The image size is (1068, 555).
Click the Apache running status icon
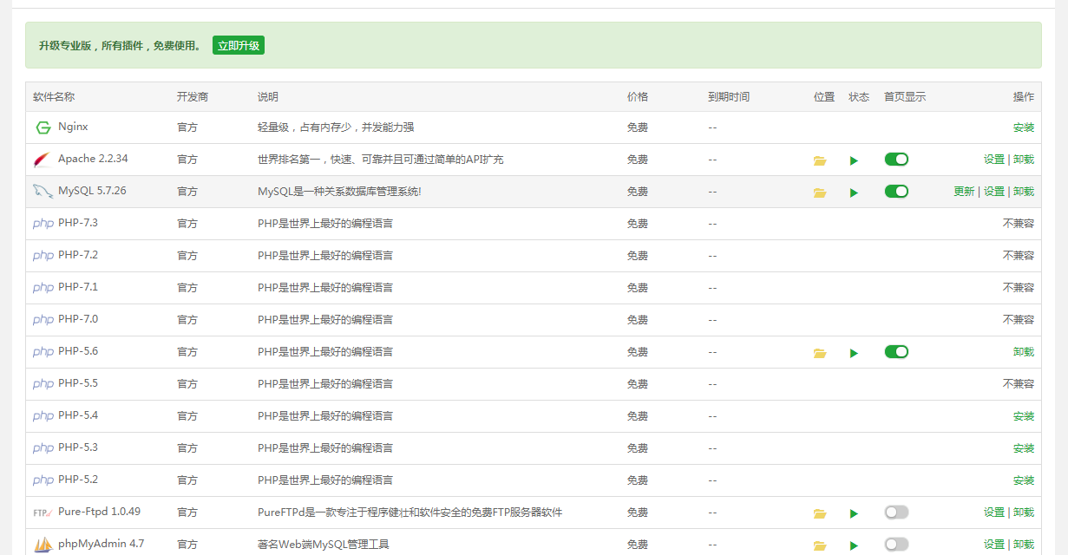pos(854,160)
